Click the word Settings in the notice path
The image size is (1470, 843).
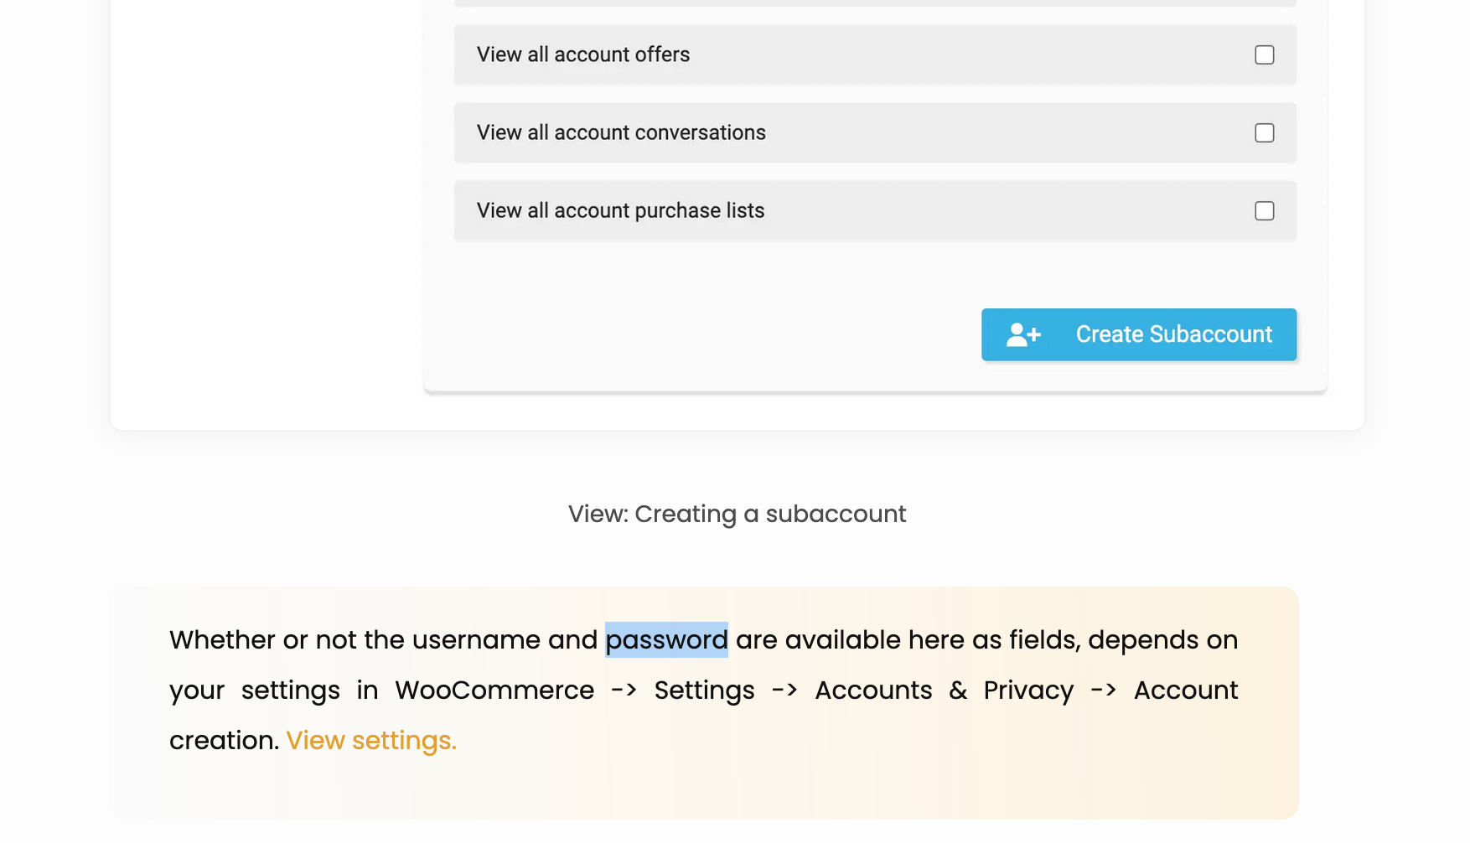[704, 690]
